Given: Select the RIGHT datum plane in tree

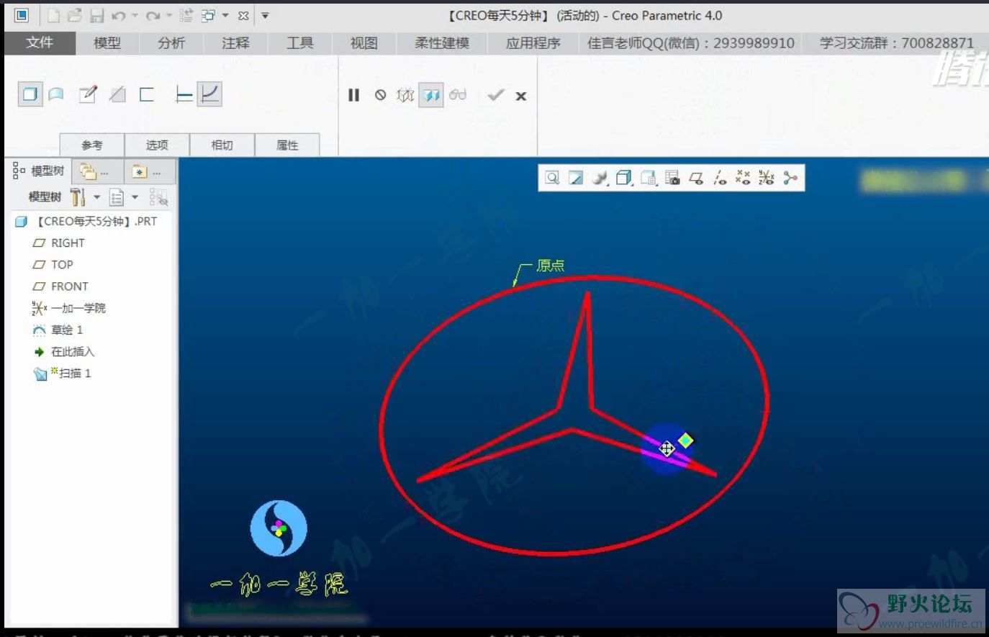Looking at the screenshot, I should [59, 243].
